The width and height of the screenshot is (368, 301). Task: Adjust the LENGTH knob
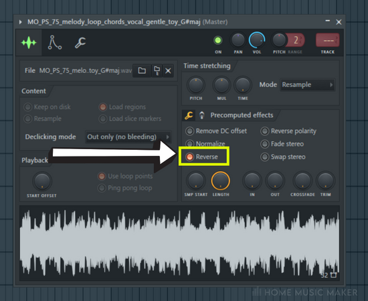point(220,181)
